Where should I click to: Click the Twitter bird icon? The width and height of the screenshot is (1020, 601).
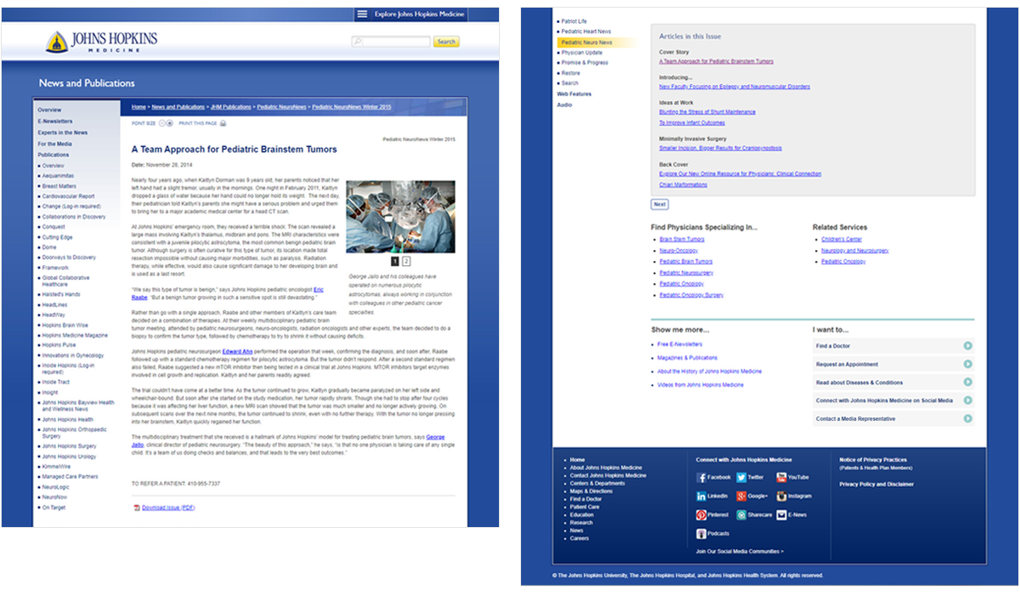coord(741,478)
